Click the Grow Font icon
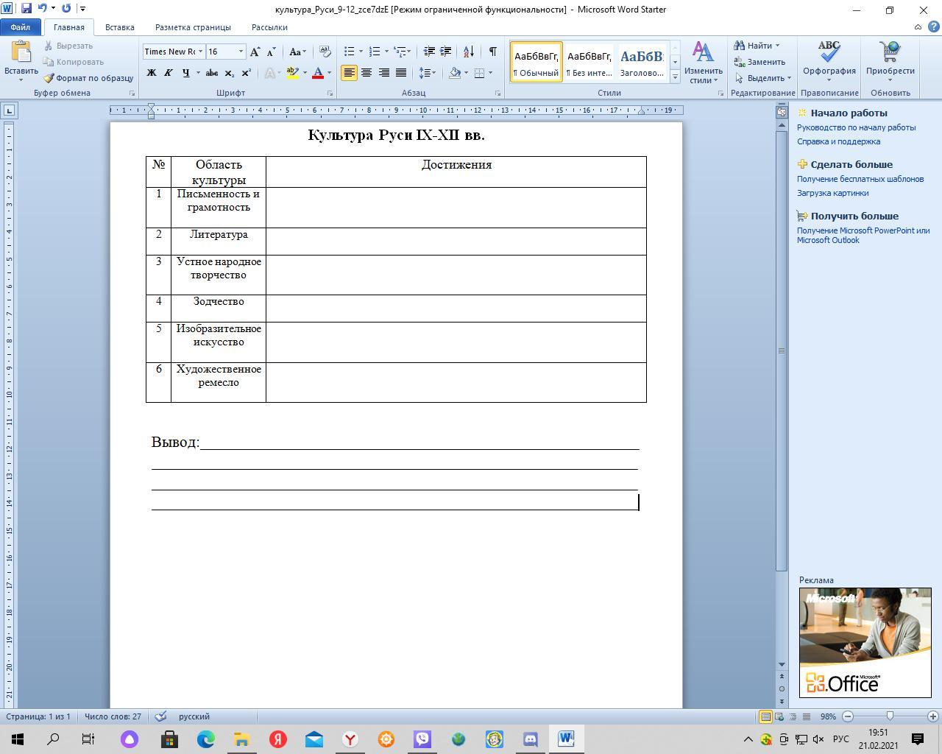 click(x=255, y=52)
